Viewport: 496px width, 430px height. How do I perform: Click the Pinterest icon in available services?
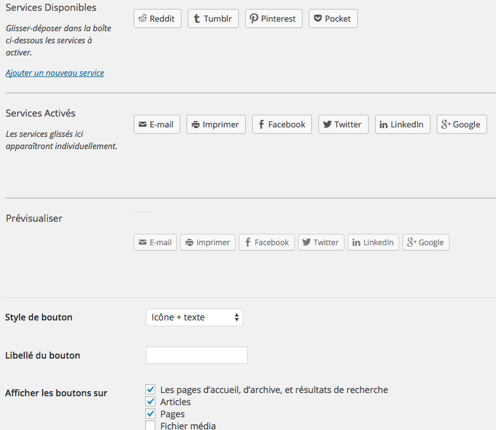click(x=254, y=18)
